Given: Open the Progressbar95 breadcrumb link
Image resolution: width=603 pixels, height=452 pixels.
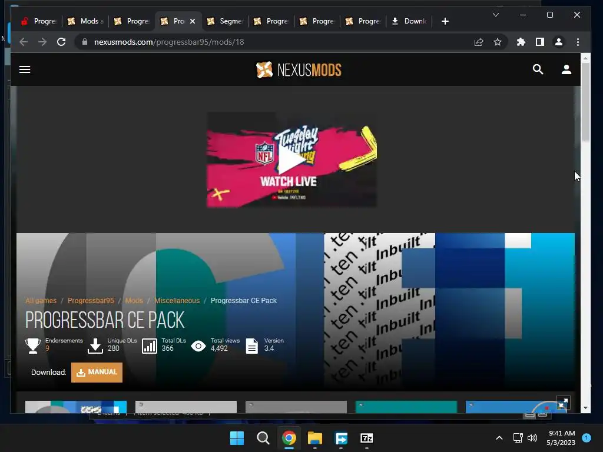Looking at the screenshot, I should [x=91, y=301].
